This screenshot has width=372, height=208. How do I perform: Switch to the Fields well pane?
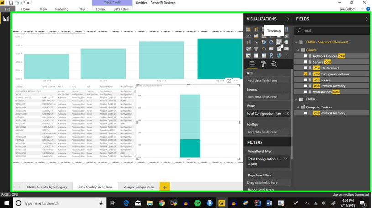pyautogui.click(x=252, y=64)
